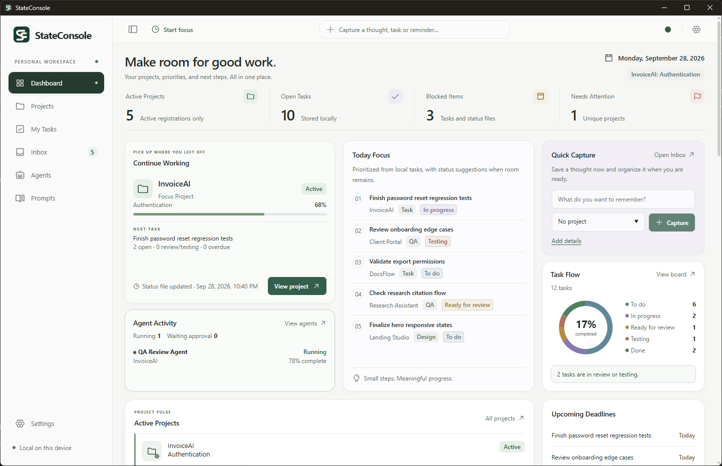
Task: Open Prompts in the sidebar
Action: [56, 198]
